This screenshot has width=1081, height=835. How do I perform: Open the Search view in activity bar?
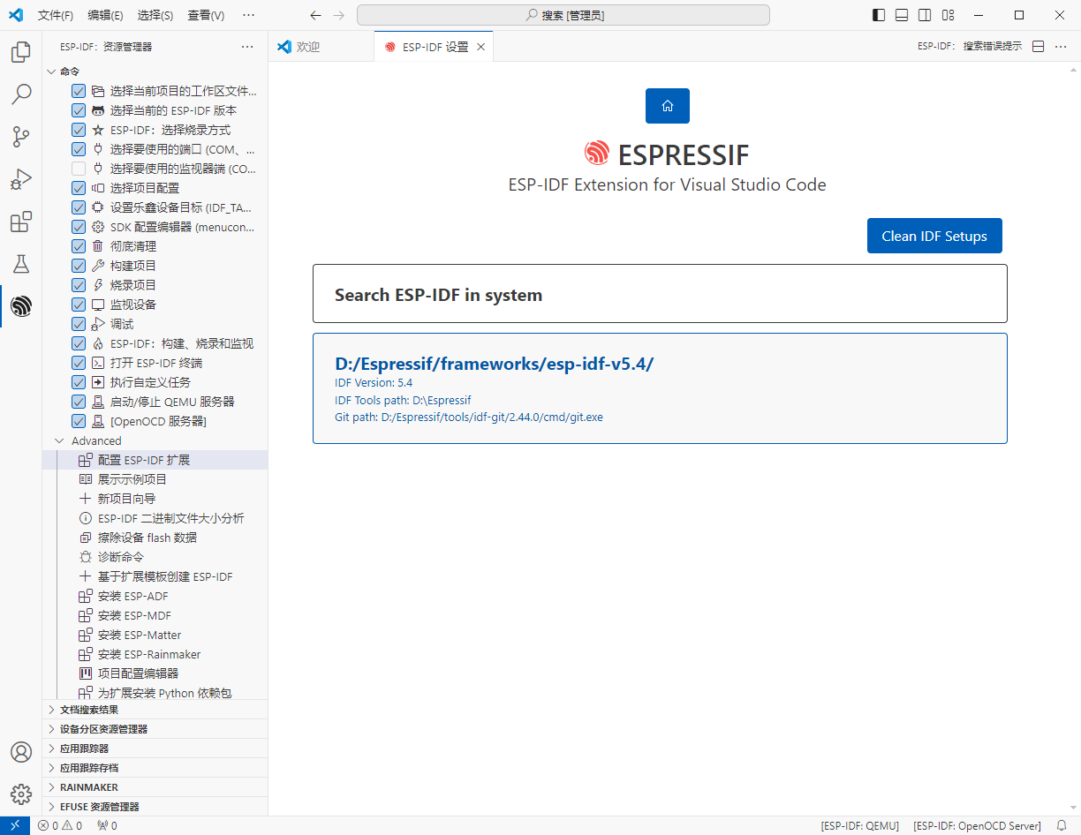21,94
